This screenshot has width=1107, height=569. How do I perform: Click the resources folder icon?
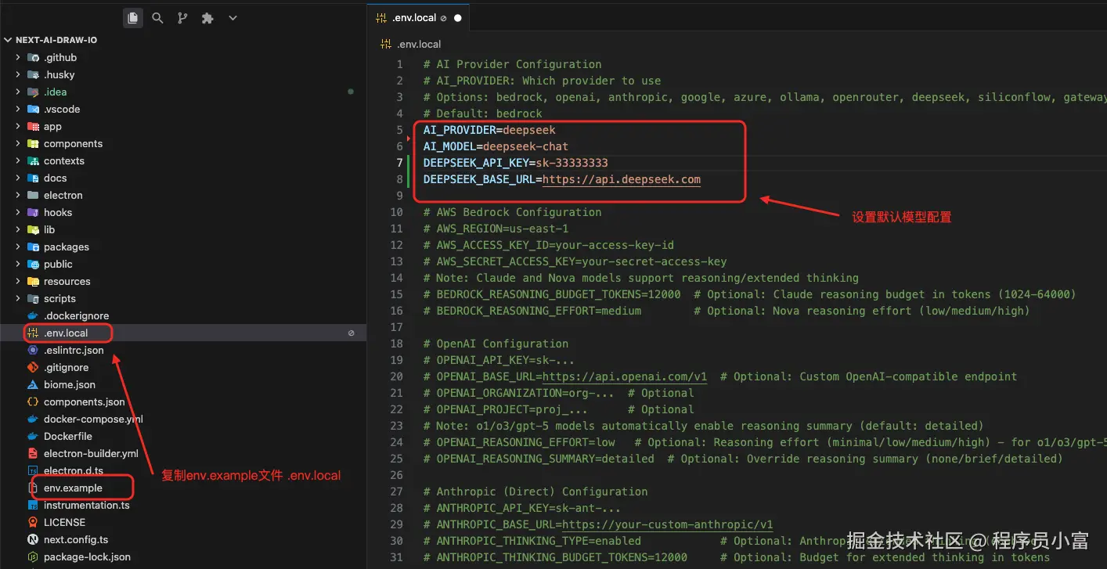[33, 281]
